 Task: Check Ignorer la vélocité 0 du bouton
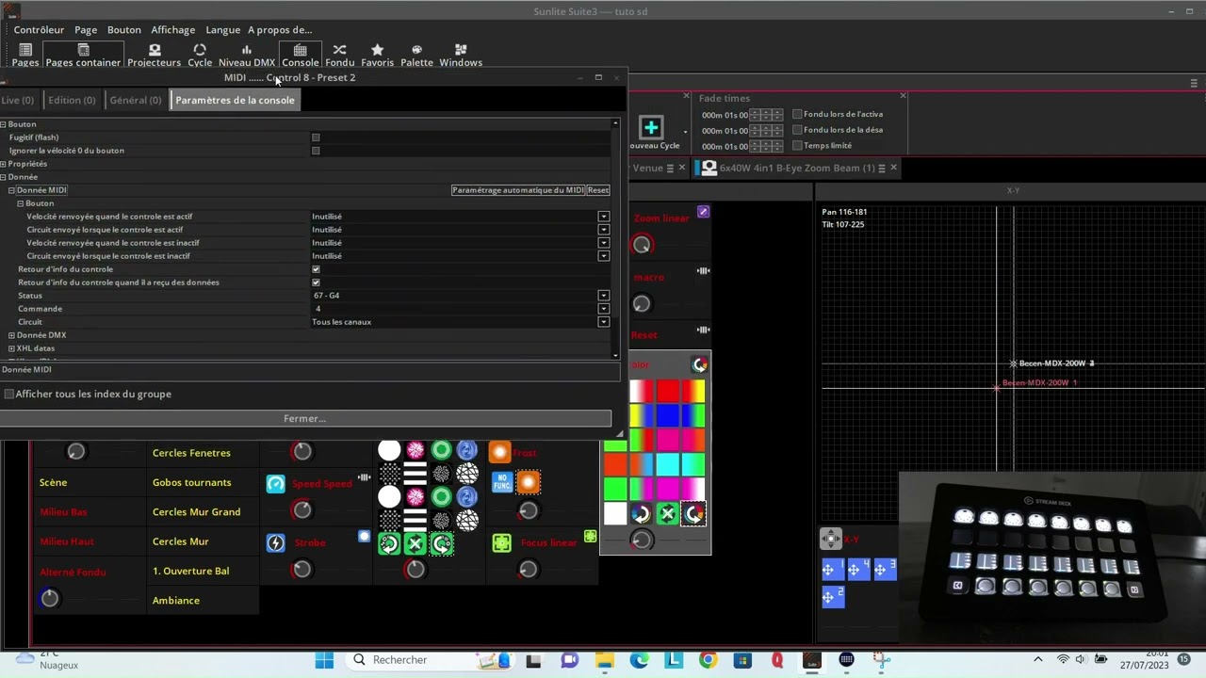(316, 151)
